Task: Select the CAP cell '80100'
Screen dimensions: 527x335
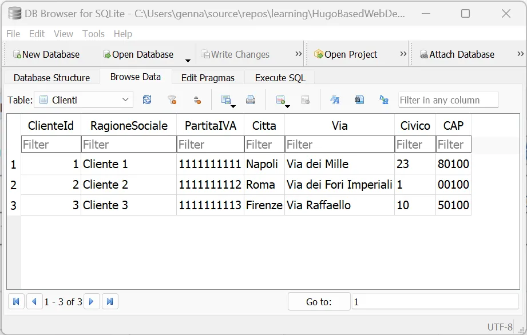Action: 453,164
